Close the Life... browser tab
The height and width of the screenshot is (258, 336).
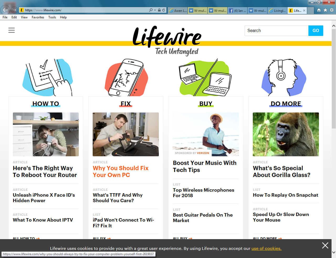(x=304, y=11)
